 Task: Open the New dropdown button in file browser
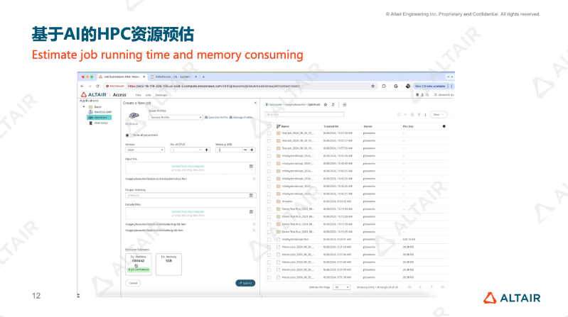438,115
